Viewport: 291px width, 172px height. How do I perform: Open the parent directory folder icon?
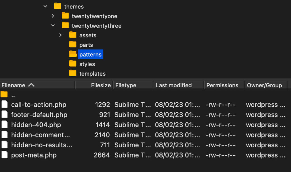pos(4,95)
